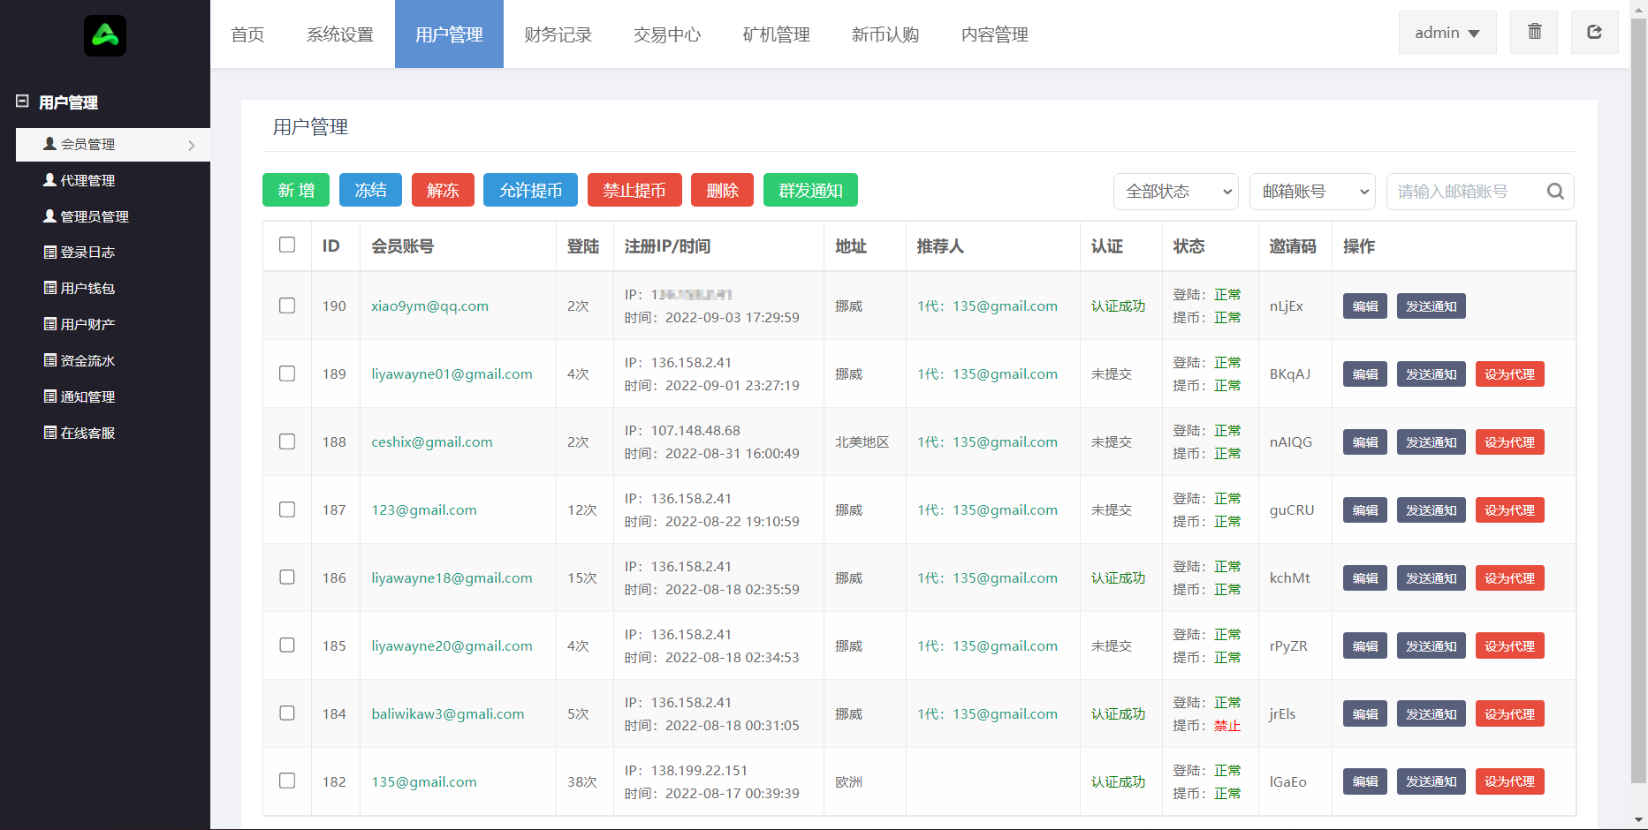Viewport: 1648px width, 830px height.
Task: Click the green logo in sidebar
Action: [105, 35]
